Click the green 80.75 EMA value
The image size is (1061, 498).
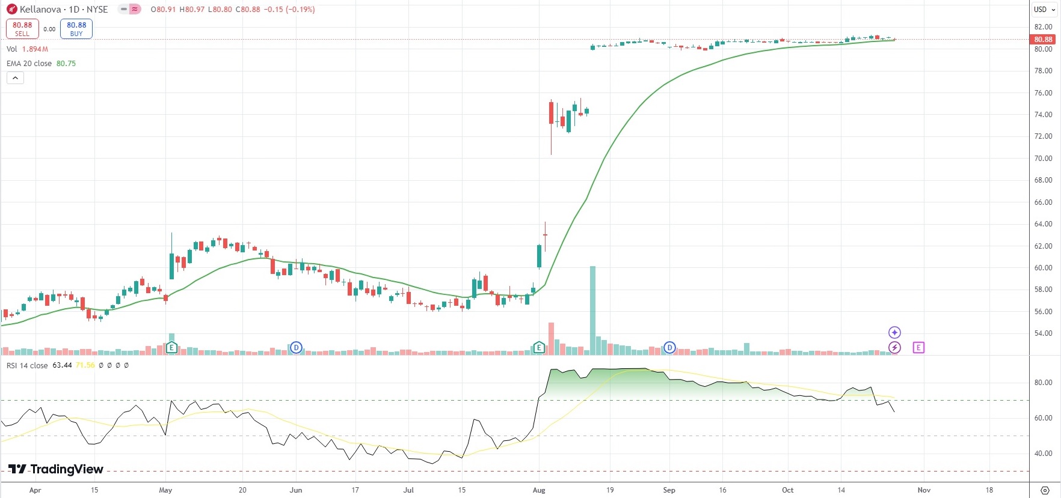click(x=66, y=64)
